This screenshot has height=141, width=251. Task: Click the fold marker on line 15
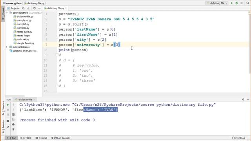click(x=57, y=86)
